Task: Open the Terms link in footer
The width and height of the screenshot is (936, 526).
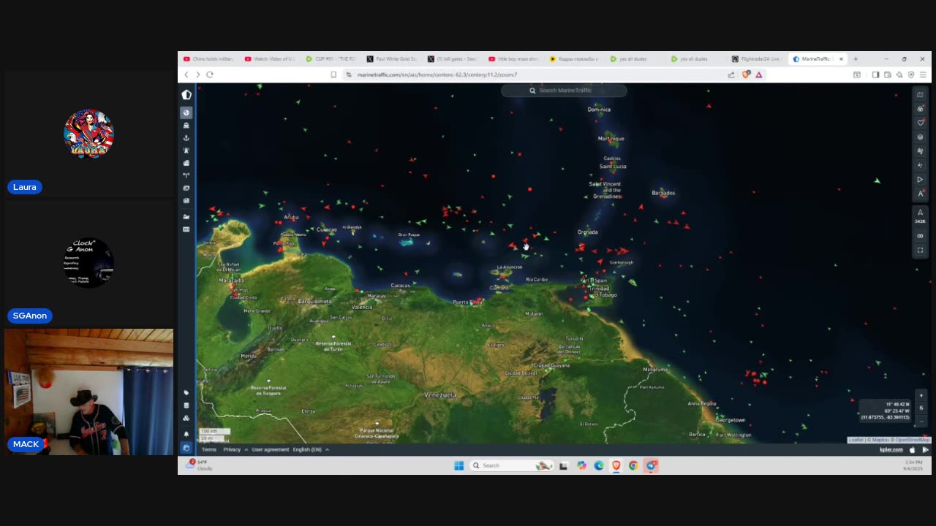Action: point(208,449)
